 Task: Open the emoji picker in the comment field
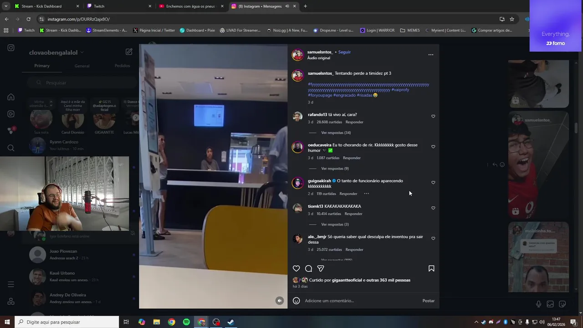297,301
